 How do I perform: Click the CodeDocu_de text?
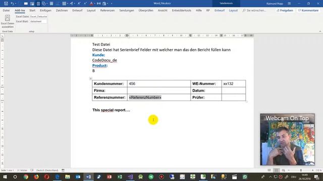pyautogui.click(x=104, y=60)
